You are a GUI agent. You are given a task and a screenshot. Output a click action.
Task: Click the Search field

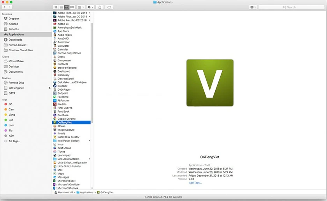click(x=291, y=7)
